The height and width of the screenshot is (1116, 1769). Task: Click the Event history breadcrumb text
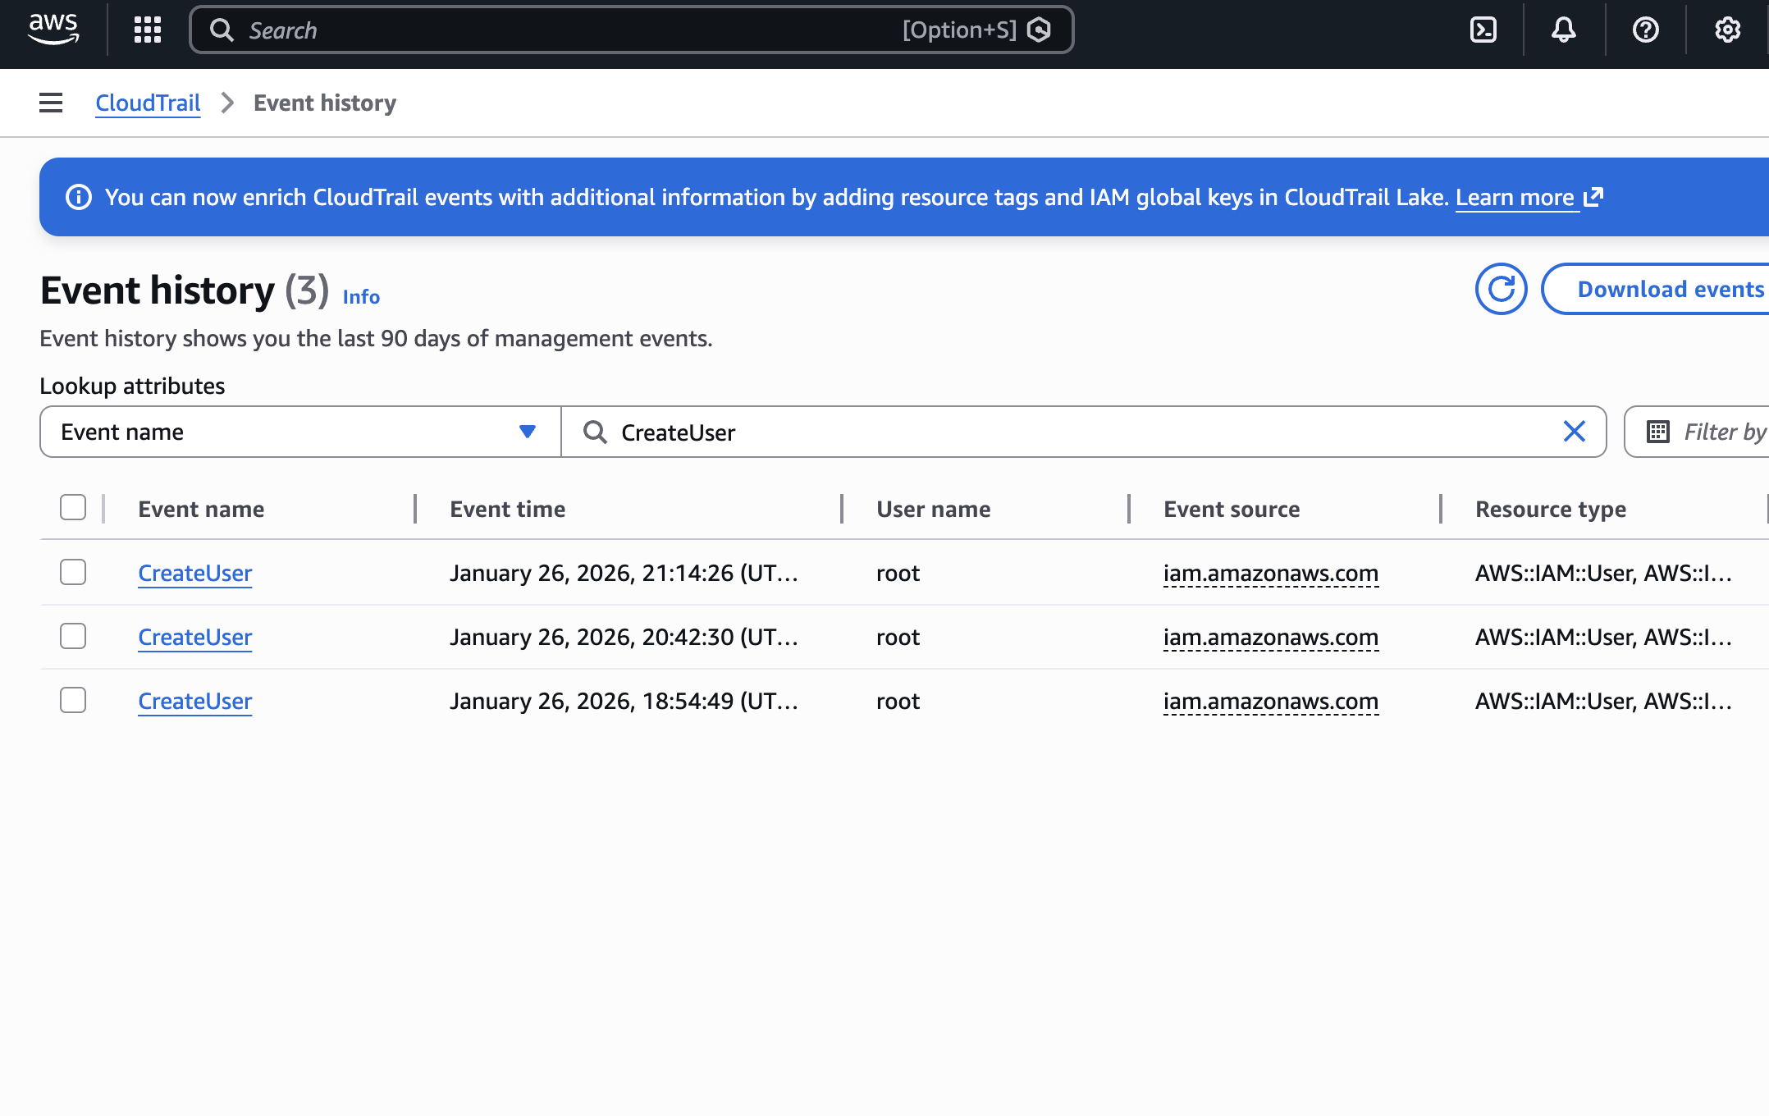(325, 103)
